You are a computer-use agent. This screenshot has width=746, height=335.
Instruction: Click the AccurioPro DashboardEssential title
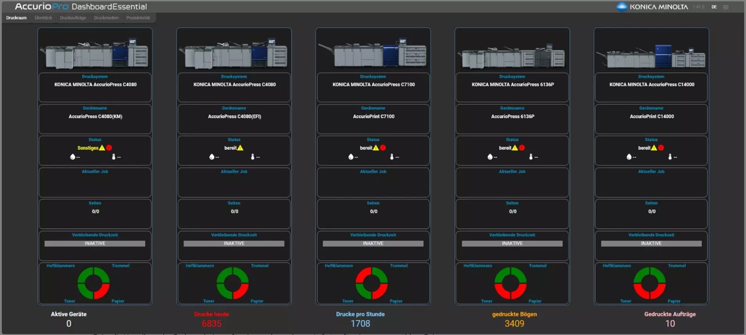click(81, 7)
